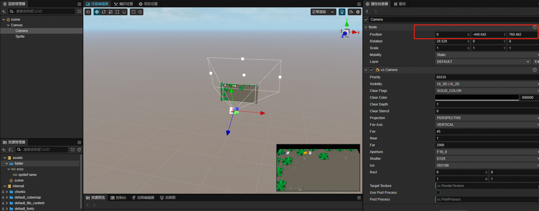Screen dimensions: 539x211
Task: Open the 动画图 tab
Action: [168, 198]
